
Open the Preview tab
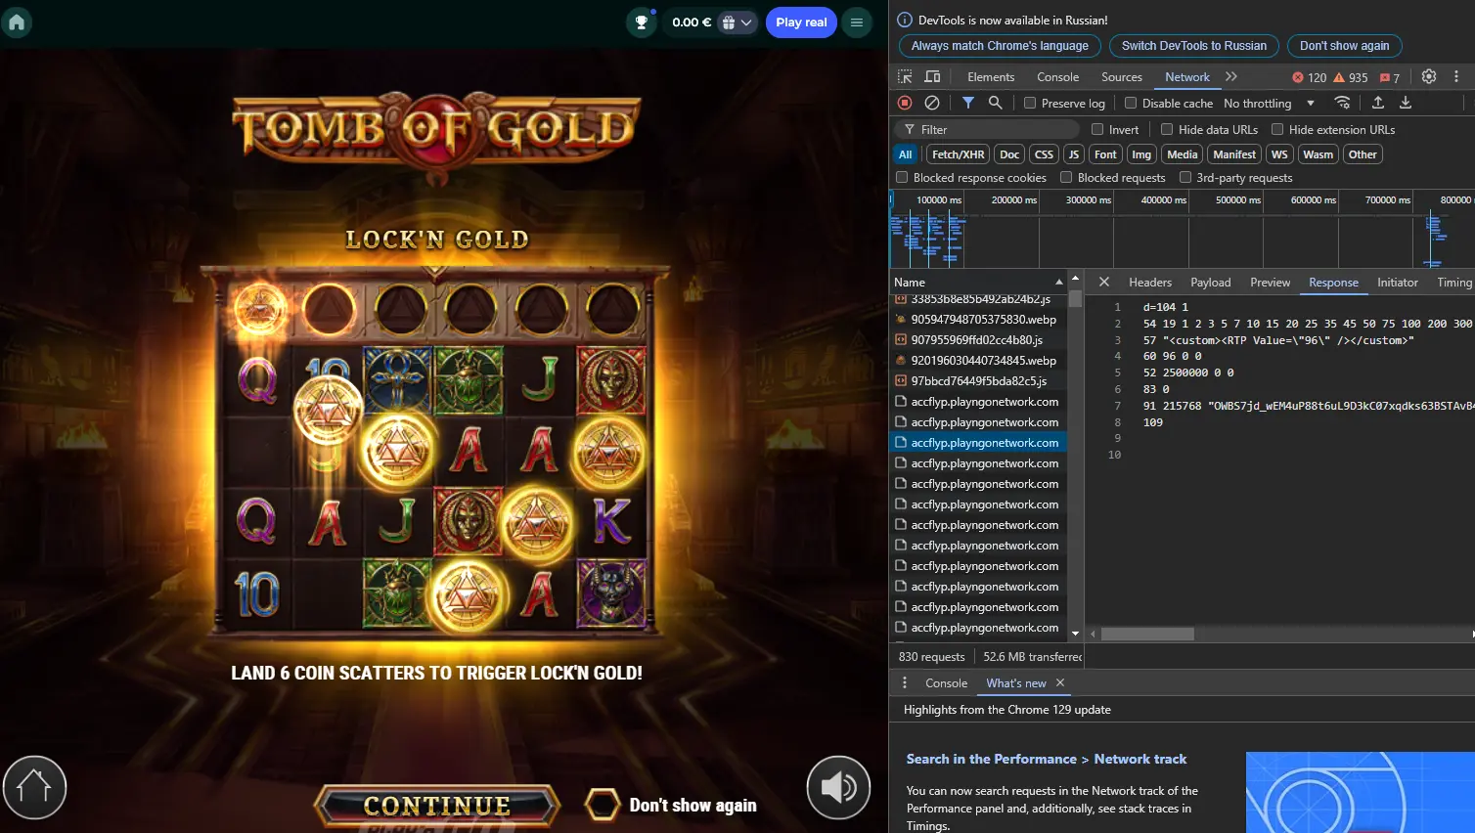1270,283
